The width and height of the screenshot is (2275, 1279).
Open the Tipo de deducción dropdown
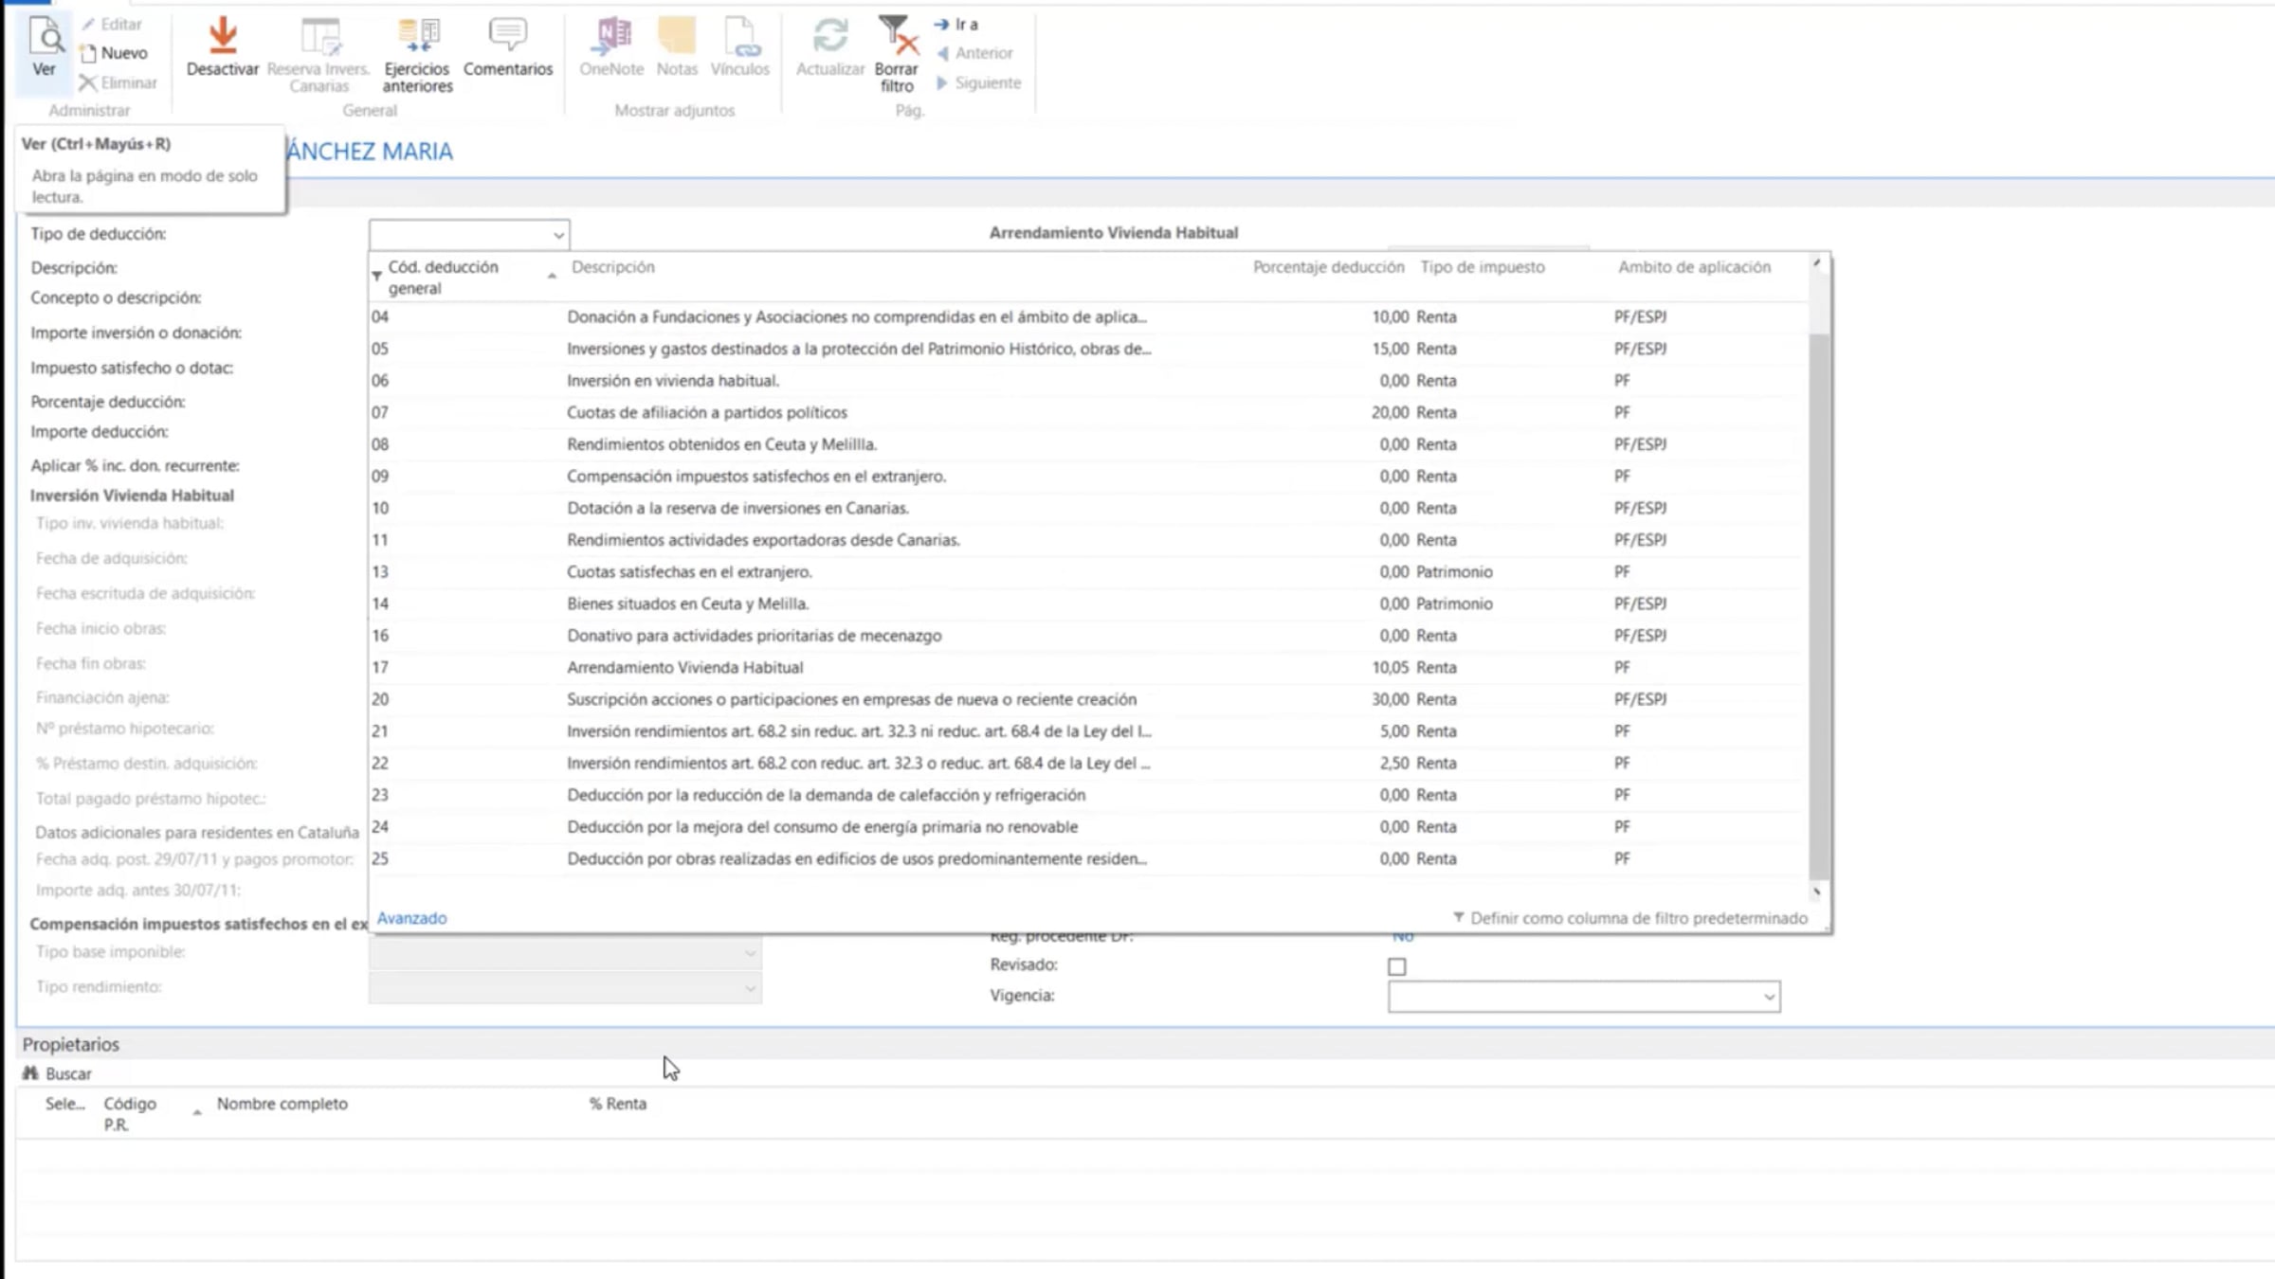click(x=558, y=234)
